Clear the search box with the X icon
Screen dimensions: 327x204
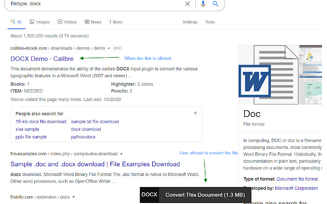pos(188,4)
